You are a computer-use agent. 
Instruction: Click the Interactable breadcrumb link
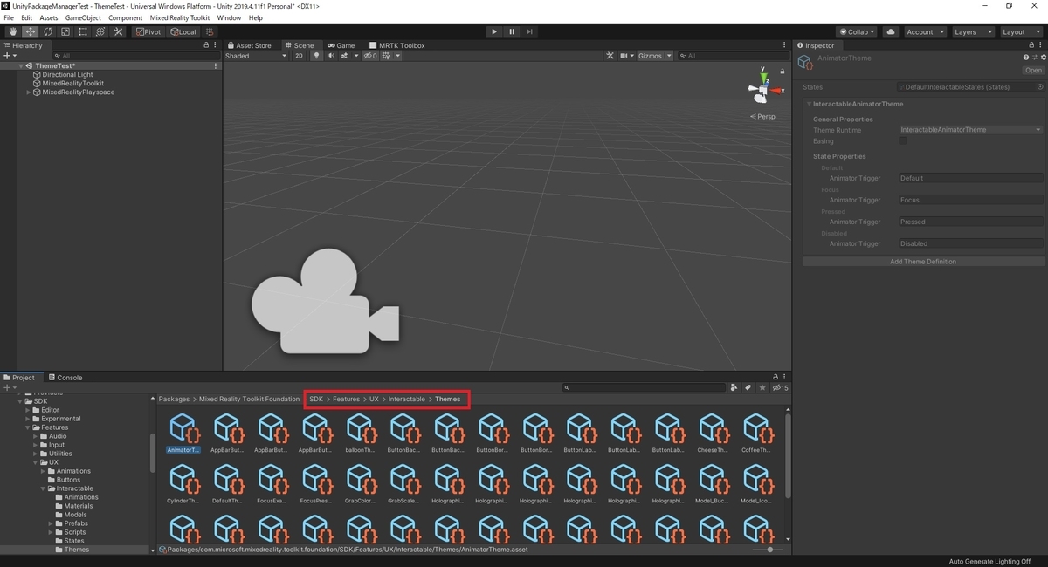pyautogui.click(x=407, y=399)
